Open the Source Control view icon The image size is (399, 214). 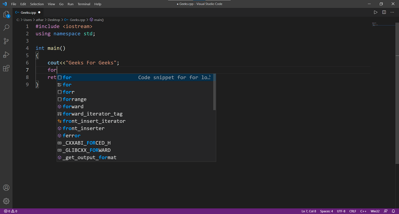[x=6, y=41]
